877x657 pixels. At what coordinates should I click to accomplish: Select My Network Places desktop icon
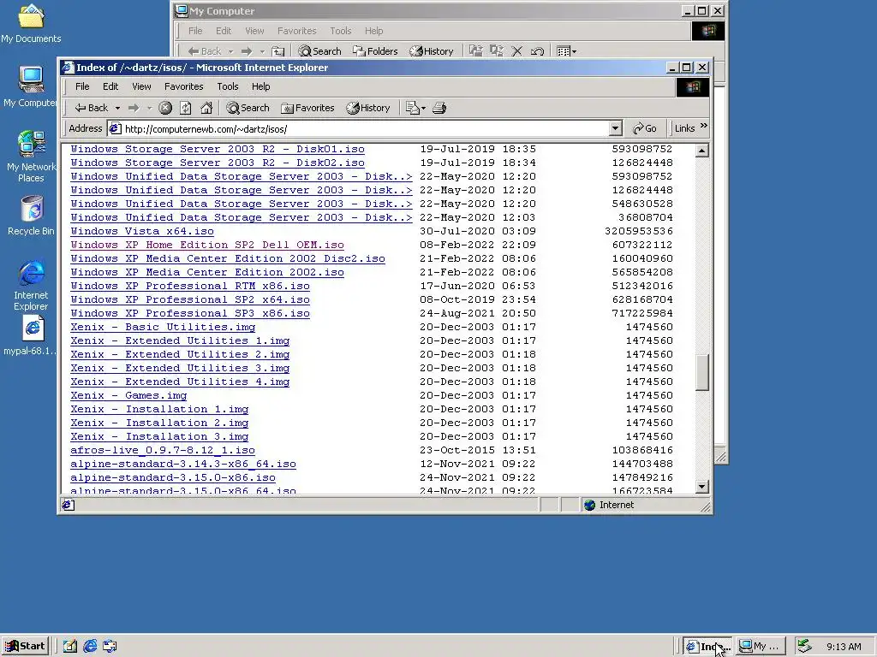(31, 157)
